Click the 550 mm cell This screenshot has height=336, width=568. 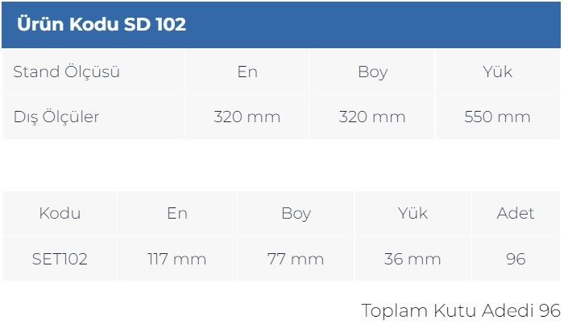coord(498,117)
